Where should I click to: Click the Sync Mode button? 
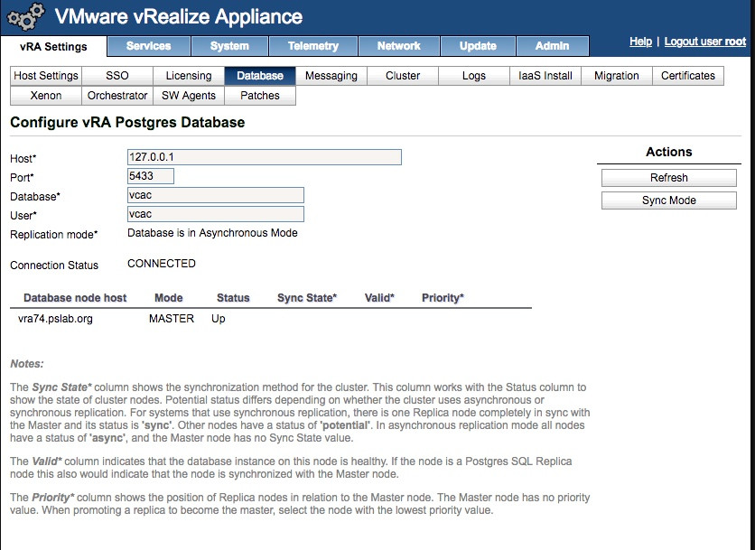point(669,200)
